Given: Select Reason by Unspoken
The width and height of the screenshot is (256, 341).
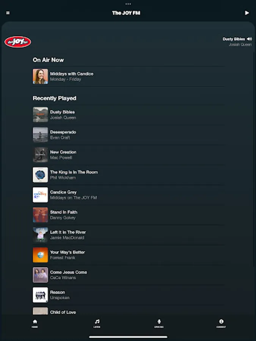Looking at the screenshot, I should (x=129, y=295).
